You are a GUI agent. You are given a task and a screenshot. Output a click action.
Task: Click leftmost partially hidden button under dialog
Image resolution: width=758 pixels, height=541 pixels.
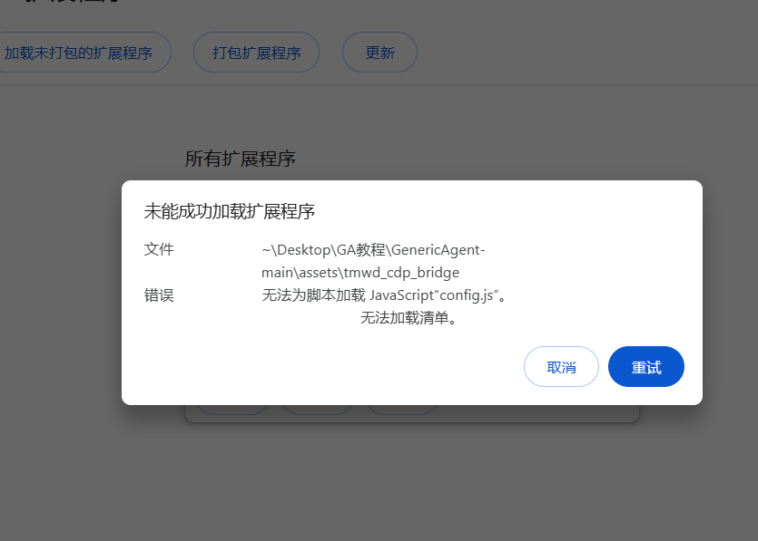point(232,410)
